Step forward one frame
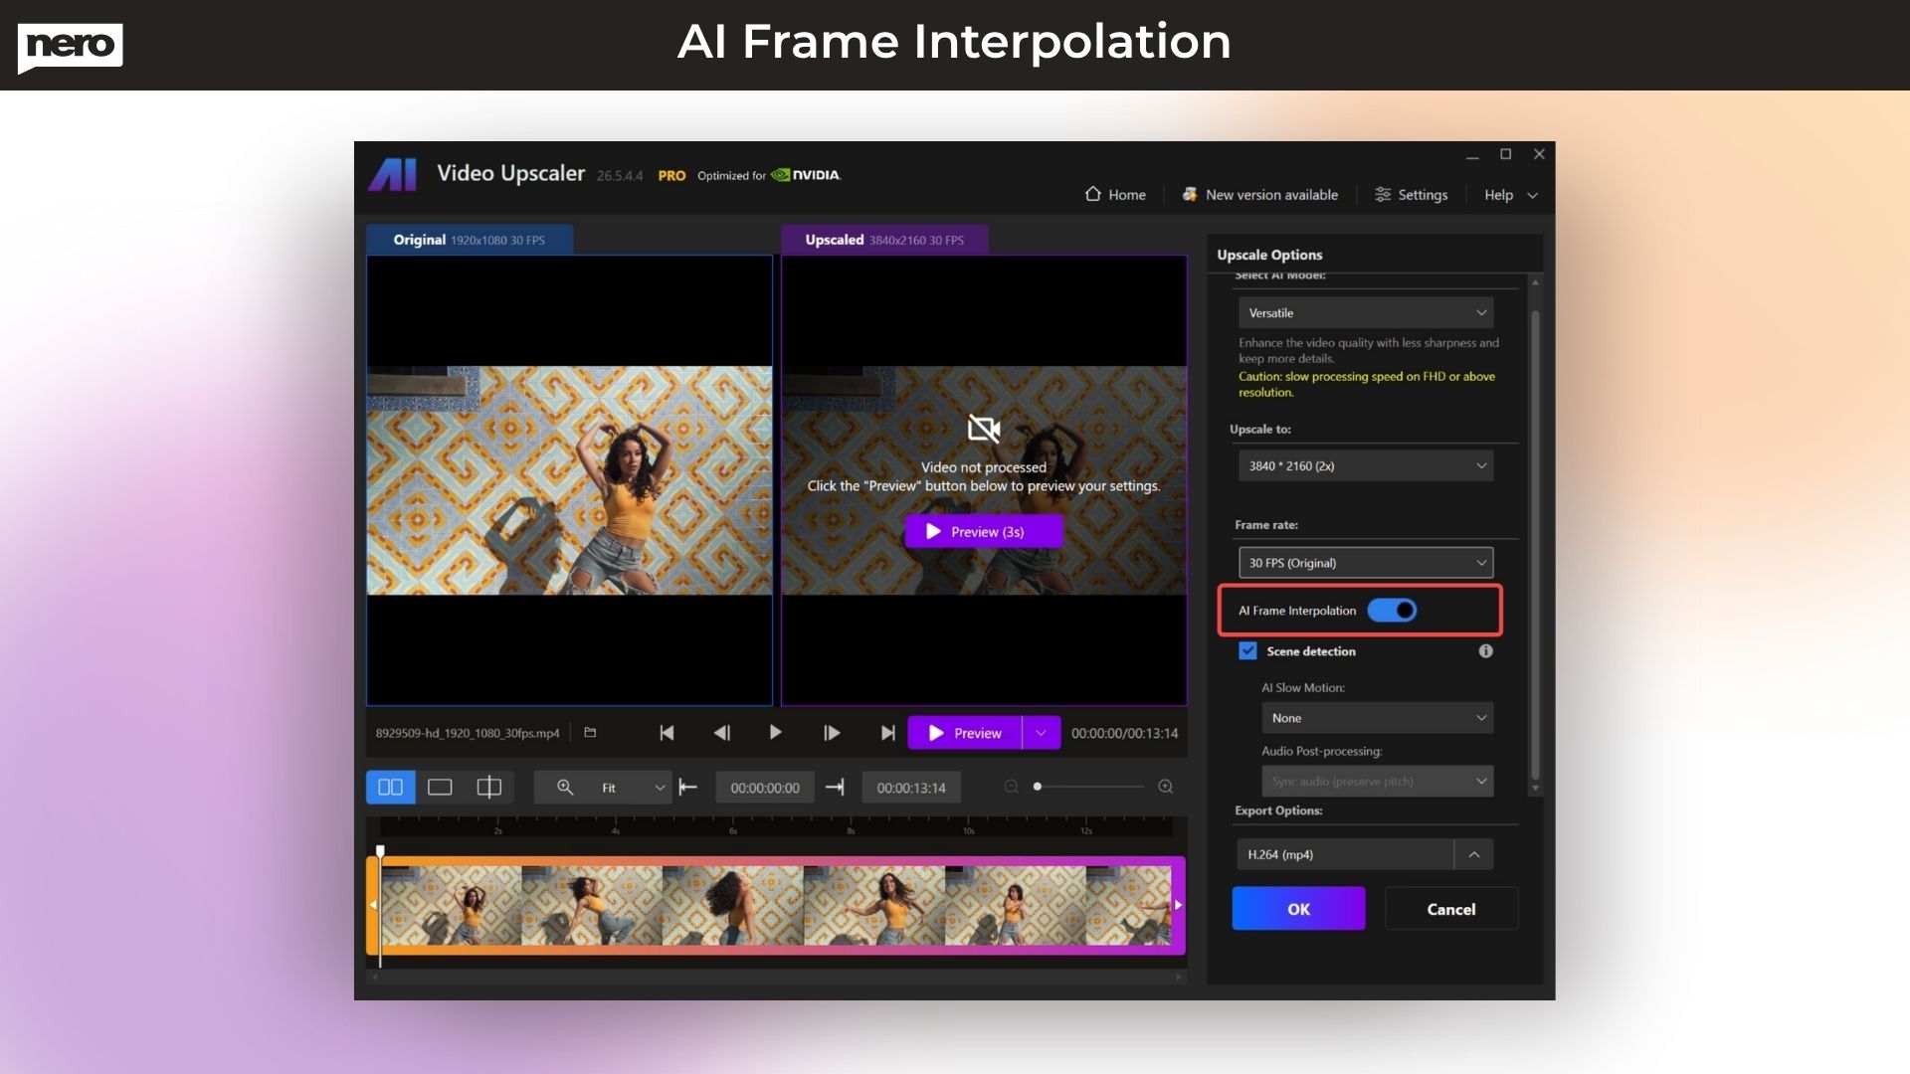Screen dimensions: 1910x1074 (x=832, y=733)
